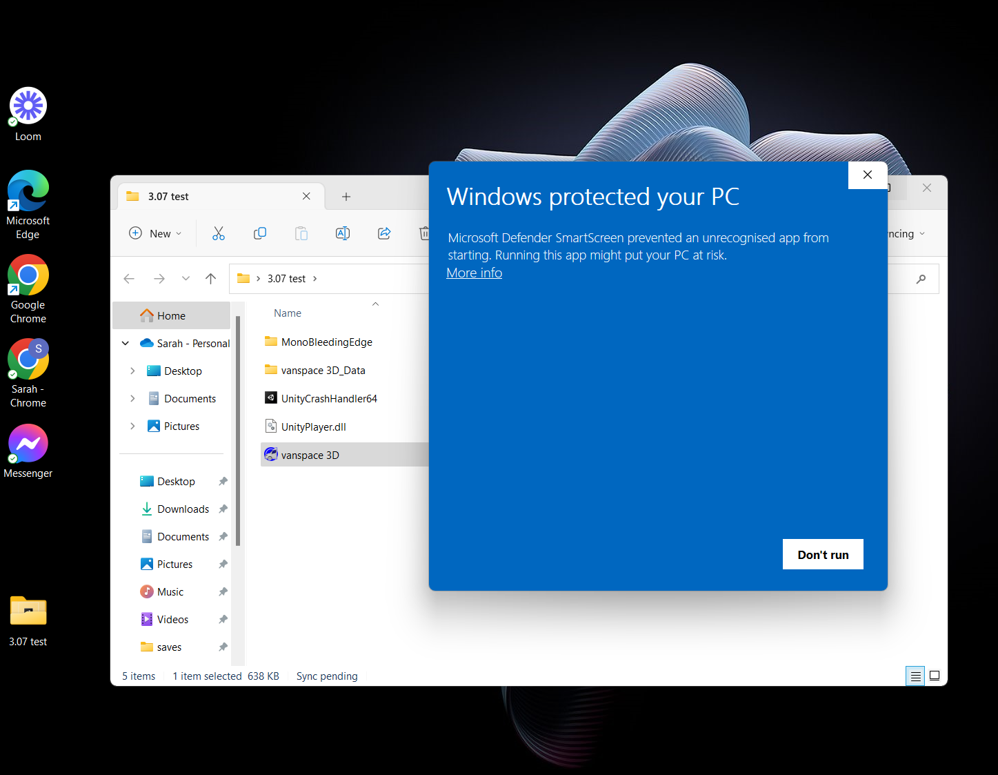The width and height of the screenshot is (998, 775).
Task: Click Sync pending status text
Action: (327, 676)
